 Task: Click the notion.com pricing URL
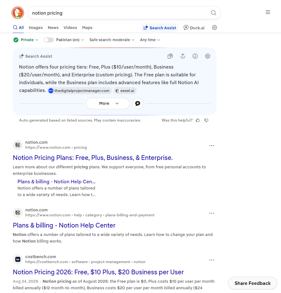coord(56,147)
